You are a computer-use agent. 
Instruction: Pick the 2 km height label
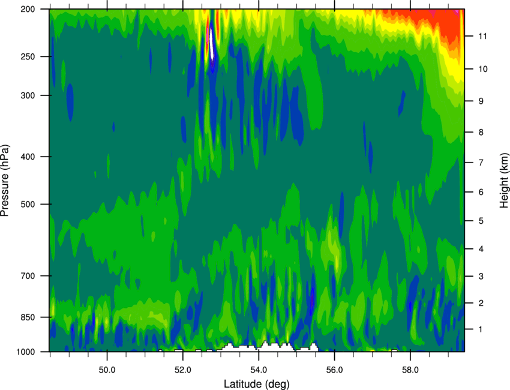481,303
